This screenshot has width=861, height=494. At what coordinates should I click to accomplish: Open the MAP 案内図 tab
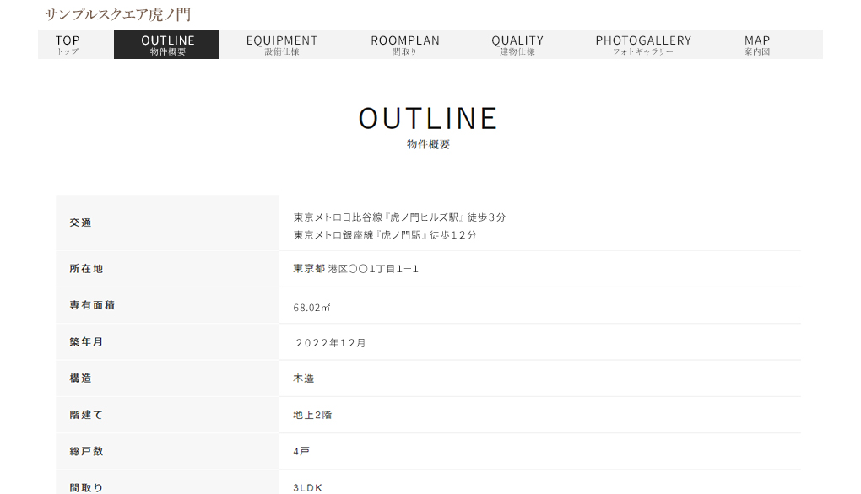coord(757,45)
